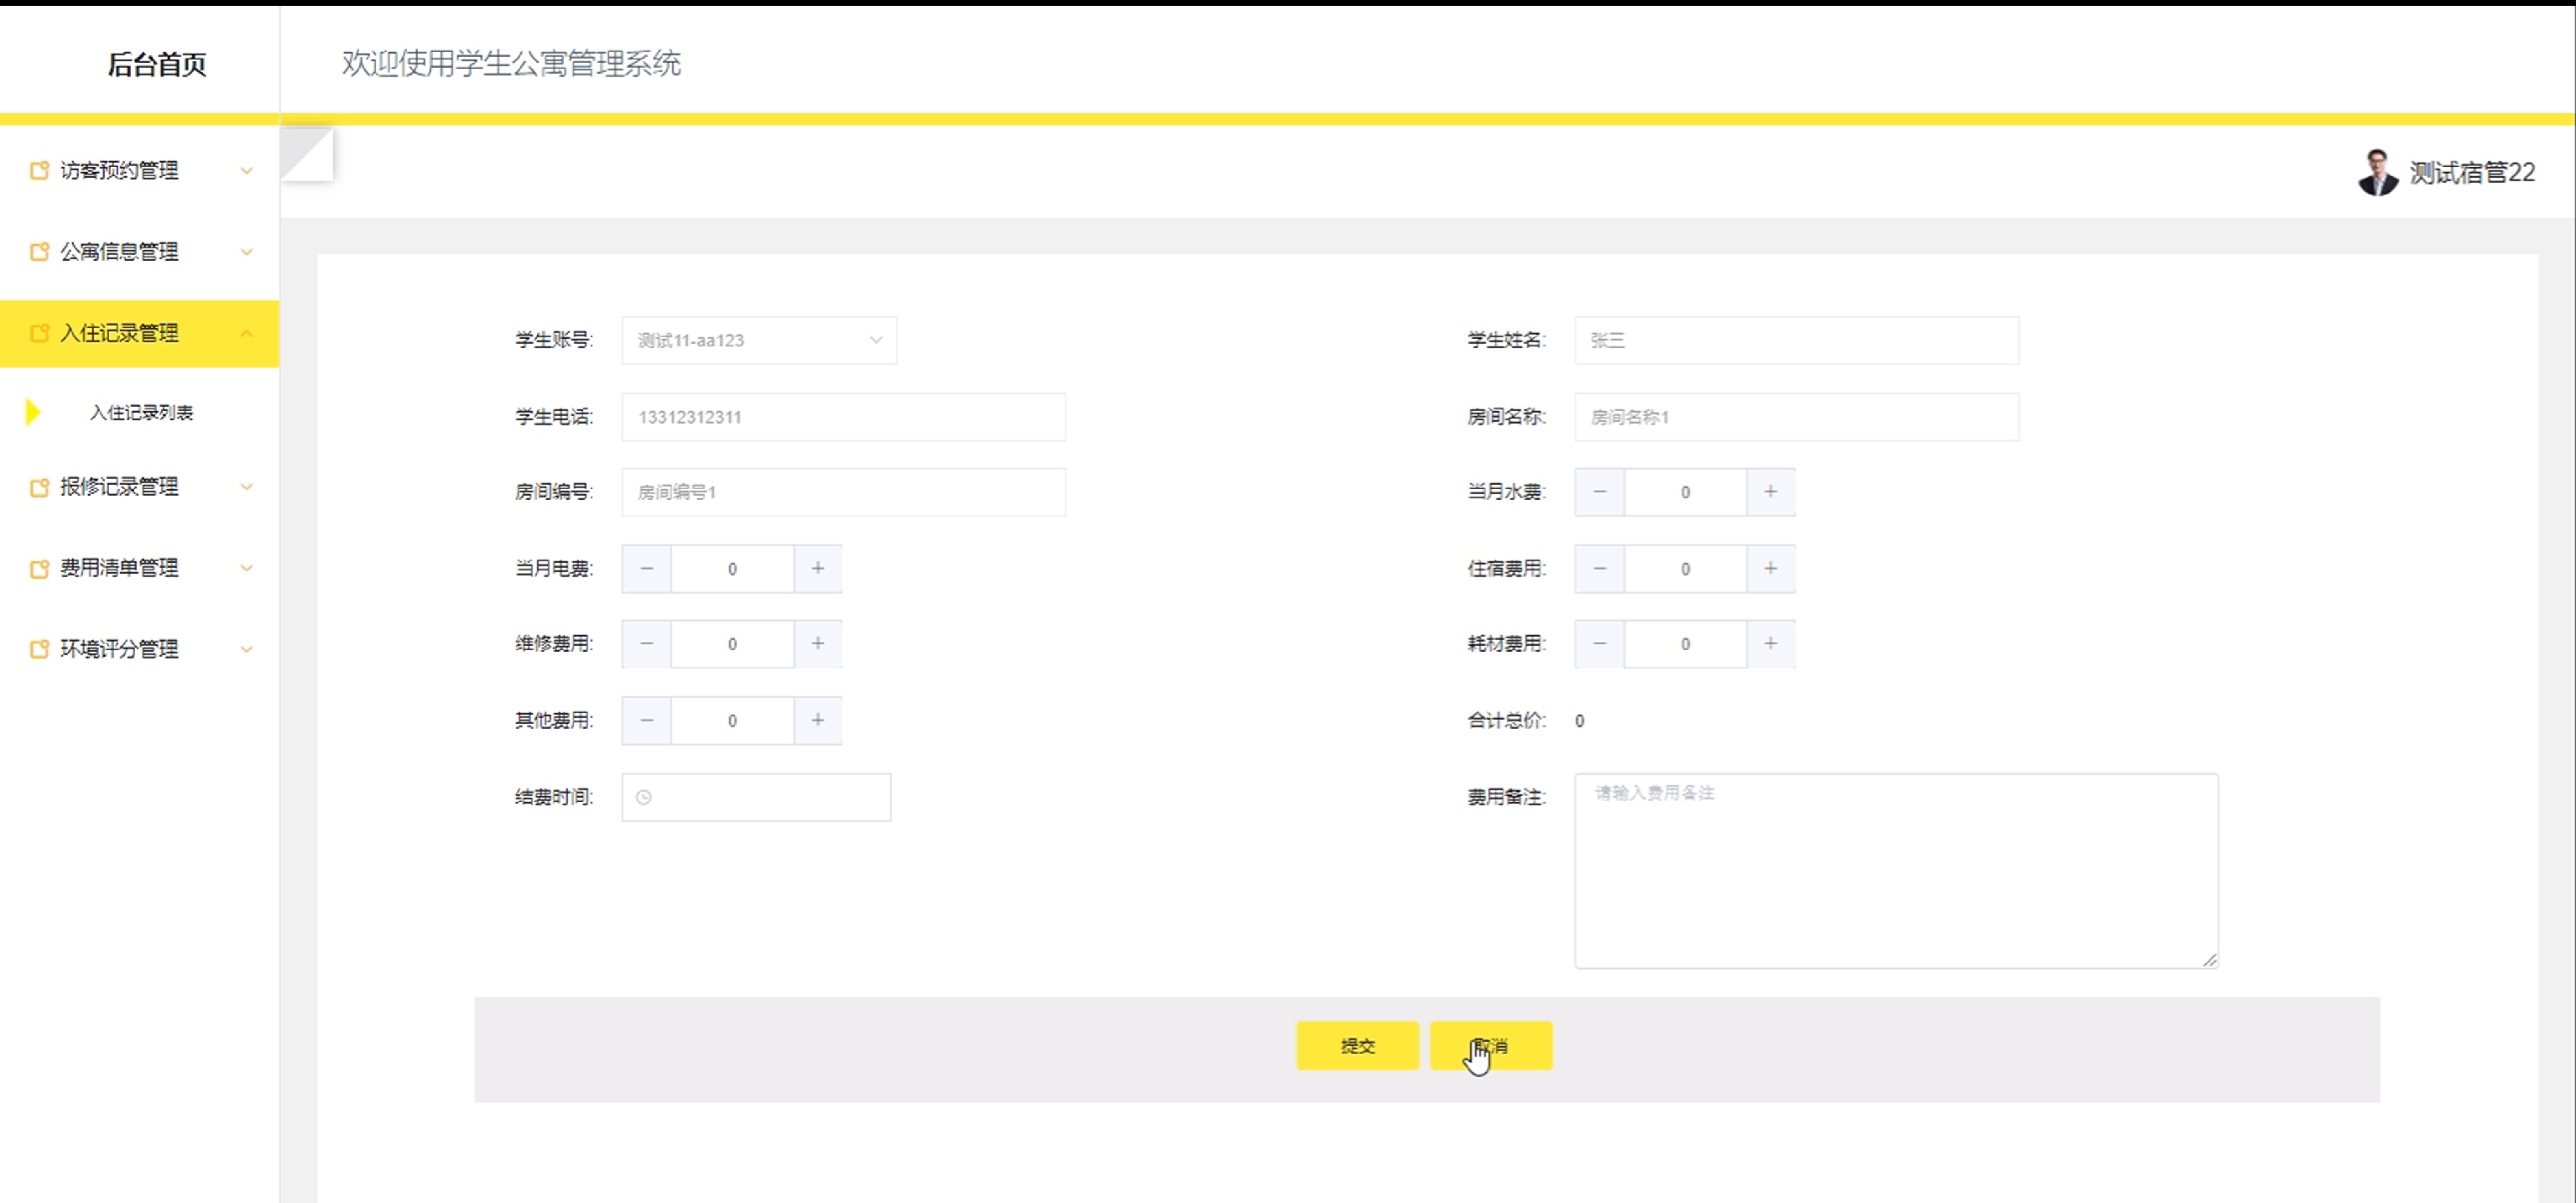Decrease 耗材费用 with the minus button
The height and width of the screenshot is (1203, 2576).
click(x=1599, y=644)
